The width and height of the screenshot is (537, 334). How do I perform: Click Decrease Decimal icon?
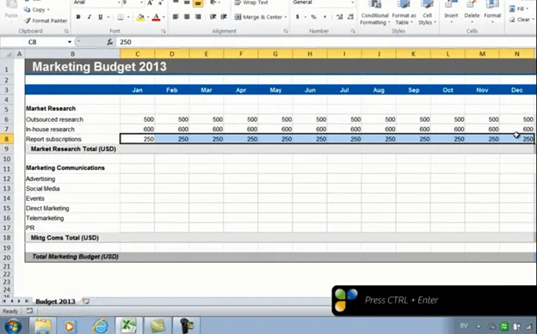coord(350,17)
